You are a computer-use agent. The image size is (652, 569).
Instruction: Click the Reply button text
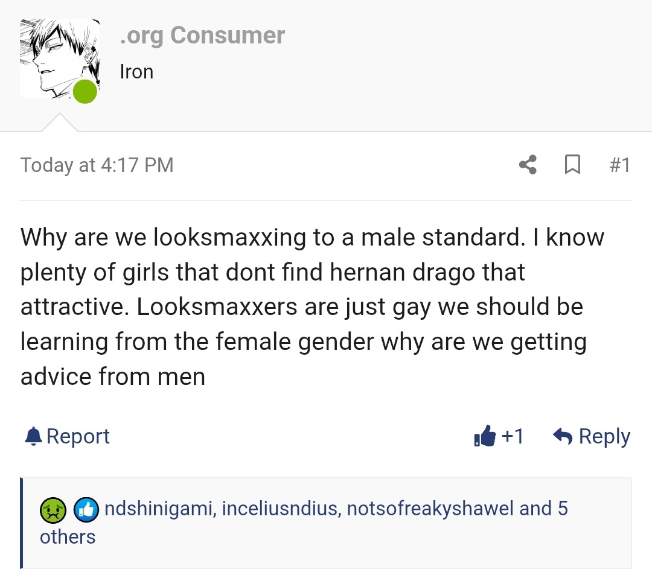pyautogui.click(x=604, y=437)
